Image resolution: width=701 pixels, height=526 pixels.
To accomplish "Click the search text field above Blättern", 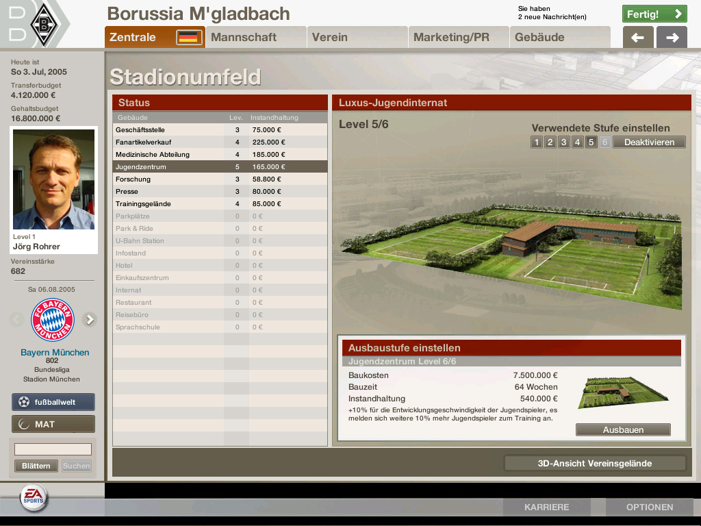I will click(x=53, y=449).
